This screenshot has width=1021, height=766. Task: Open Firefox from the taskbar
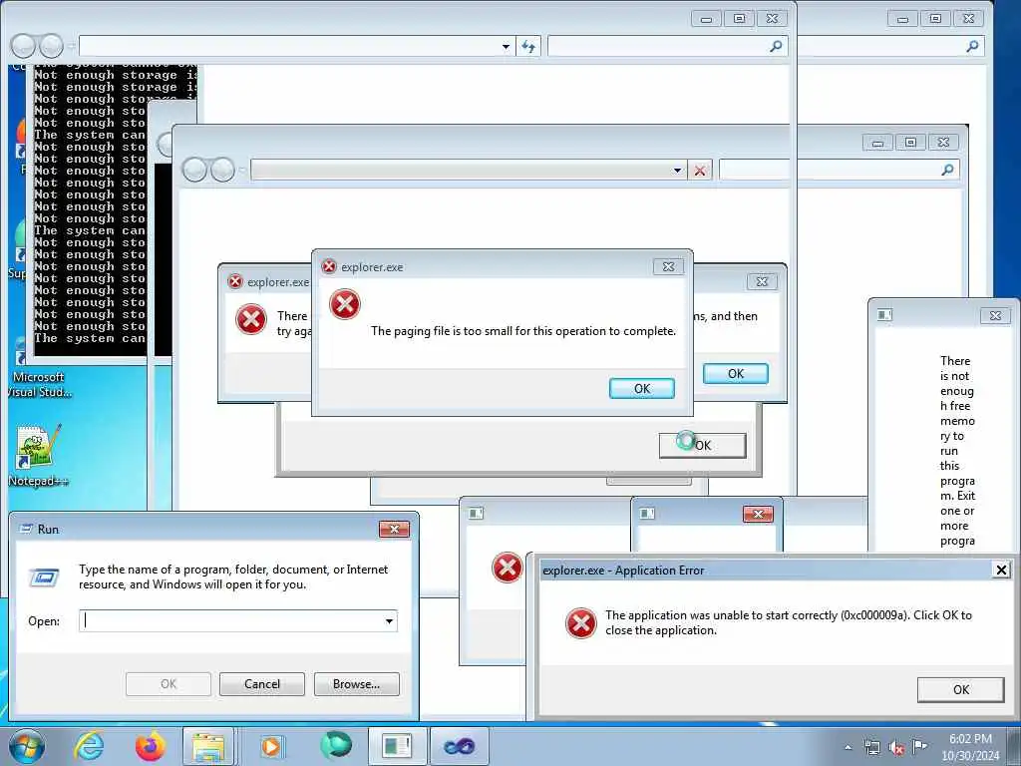tap(150, 746)
